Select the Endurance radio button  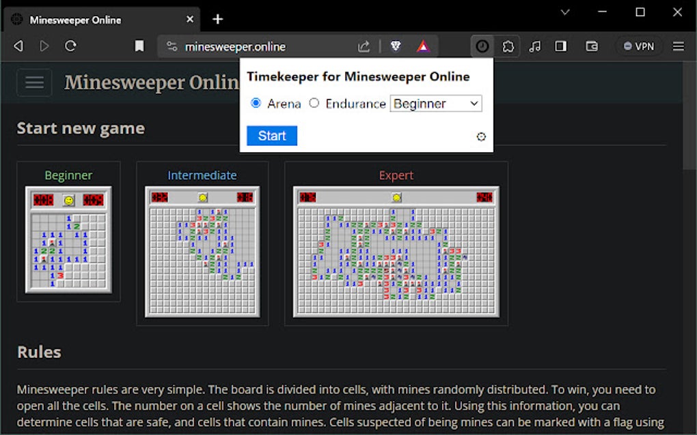coord(314,103)
